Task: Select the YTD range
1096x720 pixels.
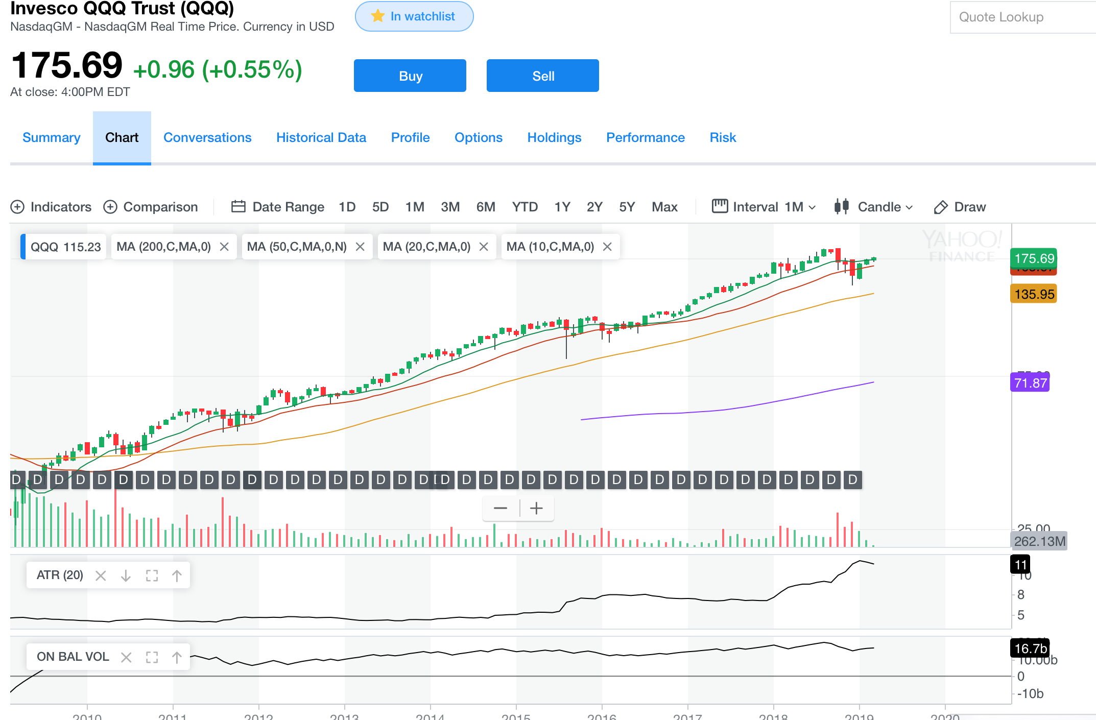Action: [525, 207]
